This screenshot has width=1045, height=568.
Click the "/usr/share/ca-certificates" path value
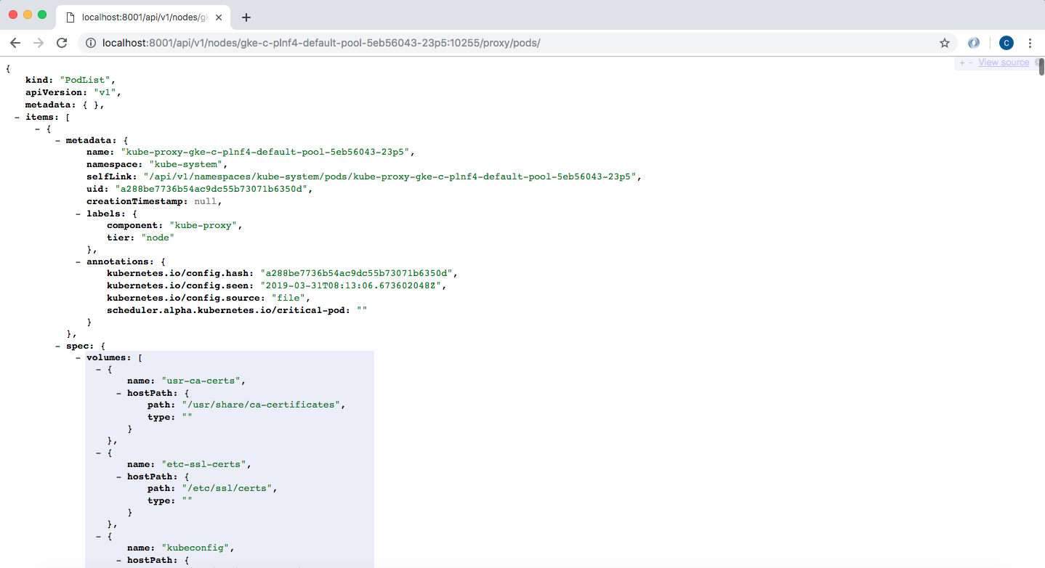261,405
